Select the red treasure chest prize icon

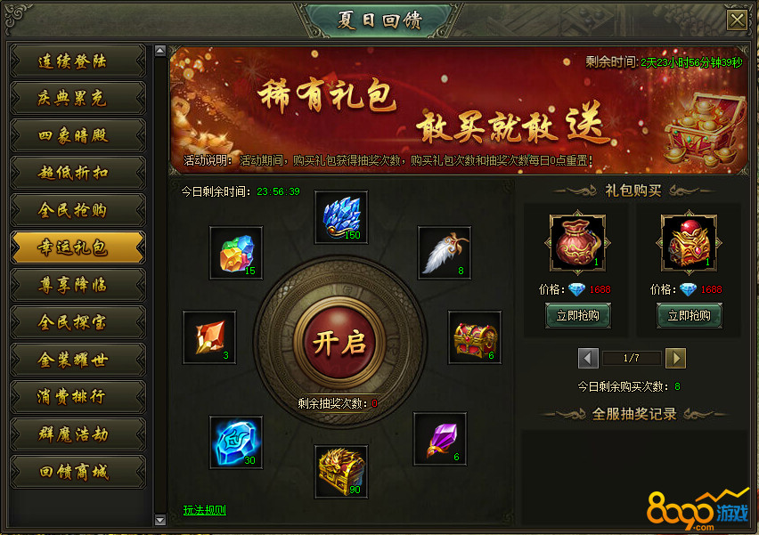(x=475, y=337)
